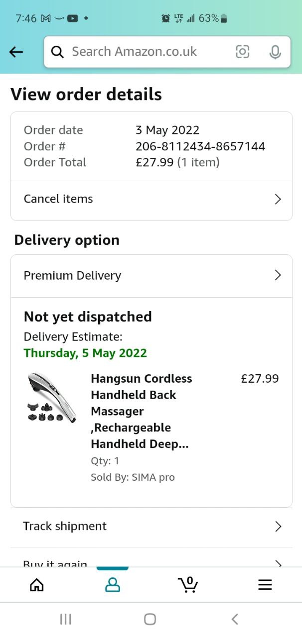Open the account profile tab

(113, 585)
